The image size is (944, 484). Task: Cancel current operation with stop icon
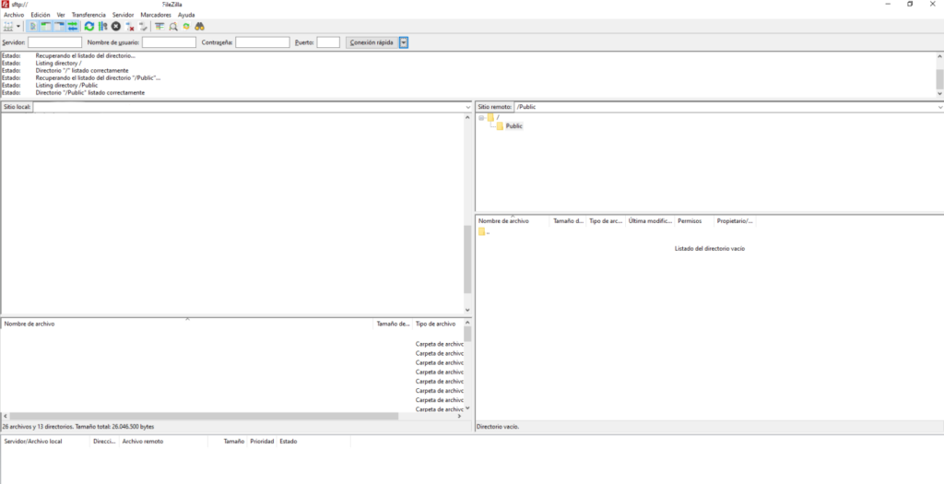pos(116,27)
